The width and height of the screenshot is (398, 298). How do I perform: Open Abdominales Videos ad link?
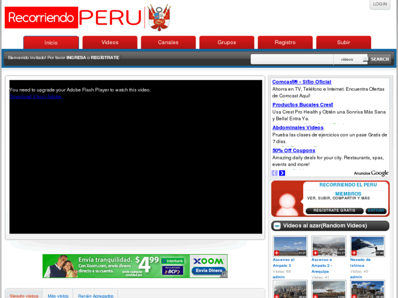click(298, 127)
